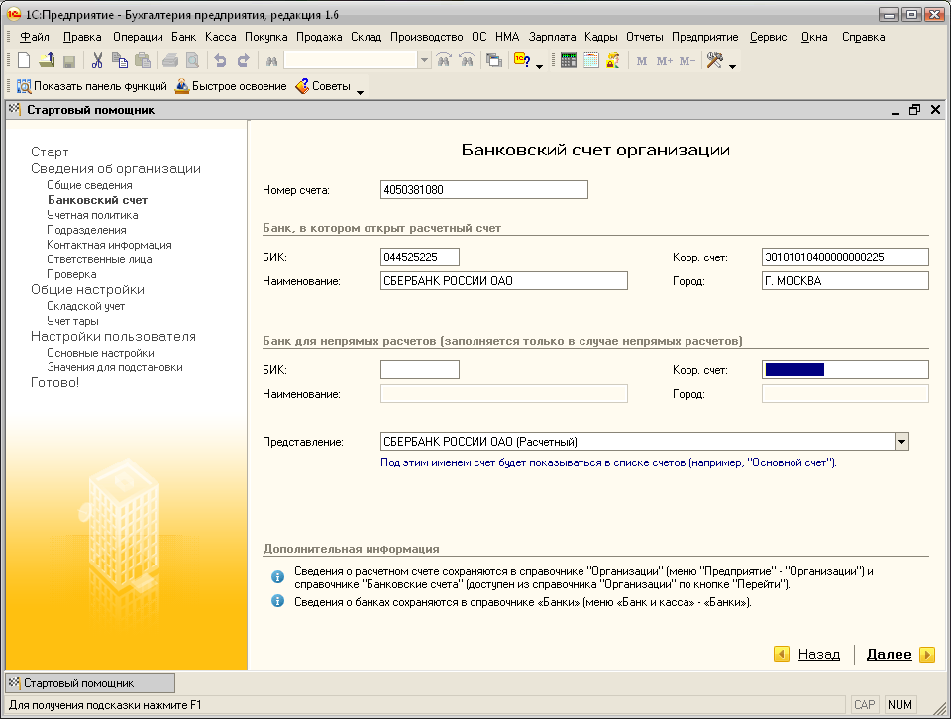Open the Проверка step

[71, 274]
